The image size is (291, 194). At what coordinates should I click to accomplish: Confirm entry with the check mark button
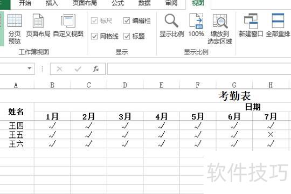(x=78, y=69)
